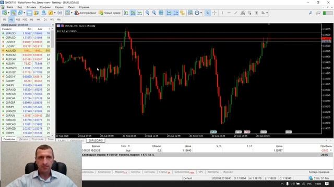This screenshot has width=334, height=187.
Task: Open the Справка menu
Action: click(84, 7)
